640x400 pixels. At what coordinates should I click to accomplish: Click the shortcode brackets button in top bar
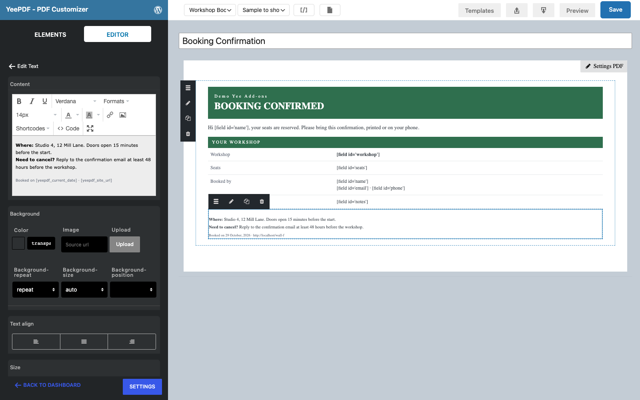[x=304, y=10]
